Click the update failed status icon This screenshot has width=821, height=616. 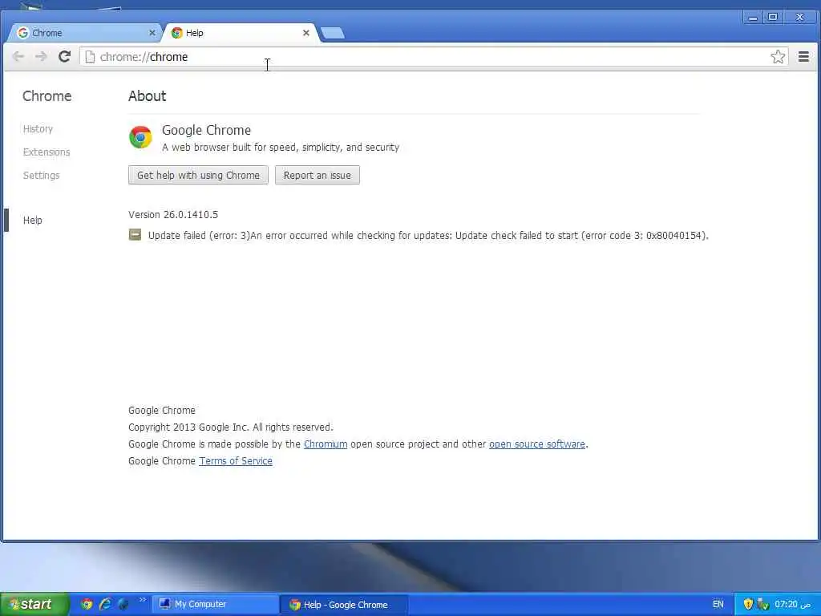click(x=135, y=235)
